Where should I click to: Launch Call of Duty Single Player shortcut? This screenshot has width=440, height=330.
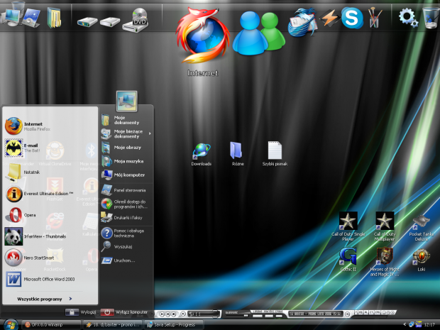click(348, 226)
